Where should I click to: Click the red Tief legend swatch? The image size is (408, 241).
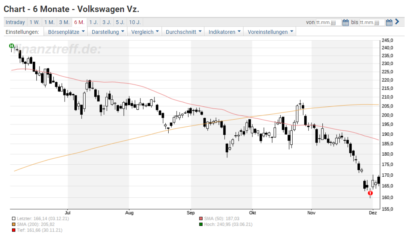[14, 230]
